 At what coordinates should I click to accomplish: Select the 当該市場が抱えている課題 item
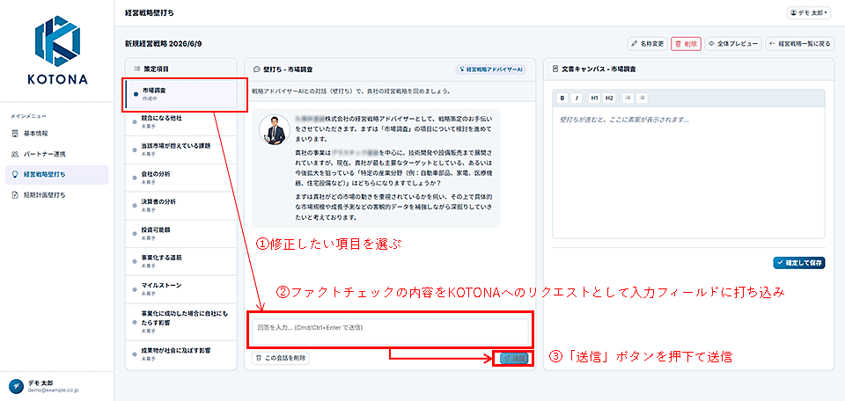[x=180, y=149]
